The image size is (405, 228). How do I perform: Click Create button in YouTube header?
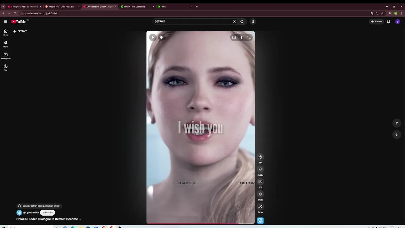pyautogui.click(x=376, y=22)
